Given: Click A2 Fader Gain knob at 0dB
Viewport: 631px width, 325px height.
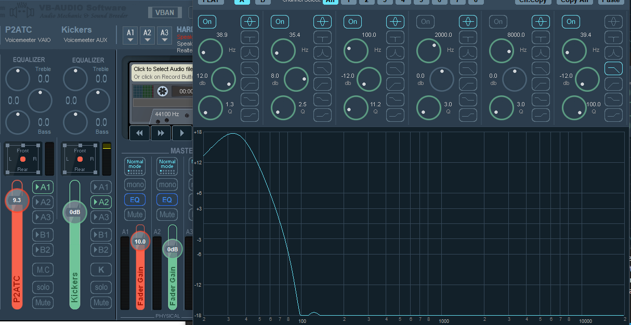Looking at the screenshot, I should (173, 249).
